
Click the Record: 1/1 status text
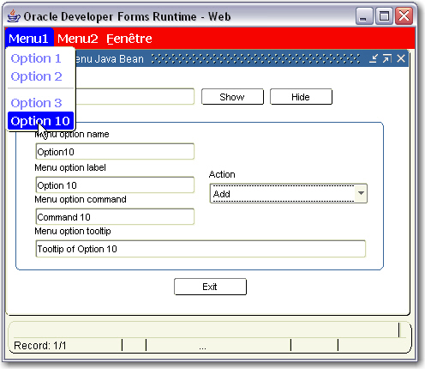[x=40, y=346]
